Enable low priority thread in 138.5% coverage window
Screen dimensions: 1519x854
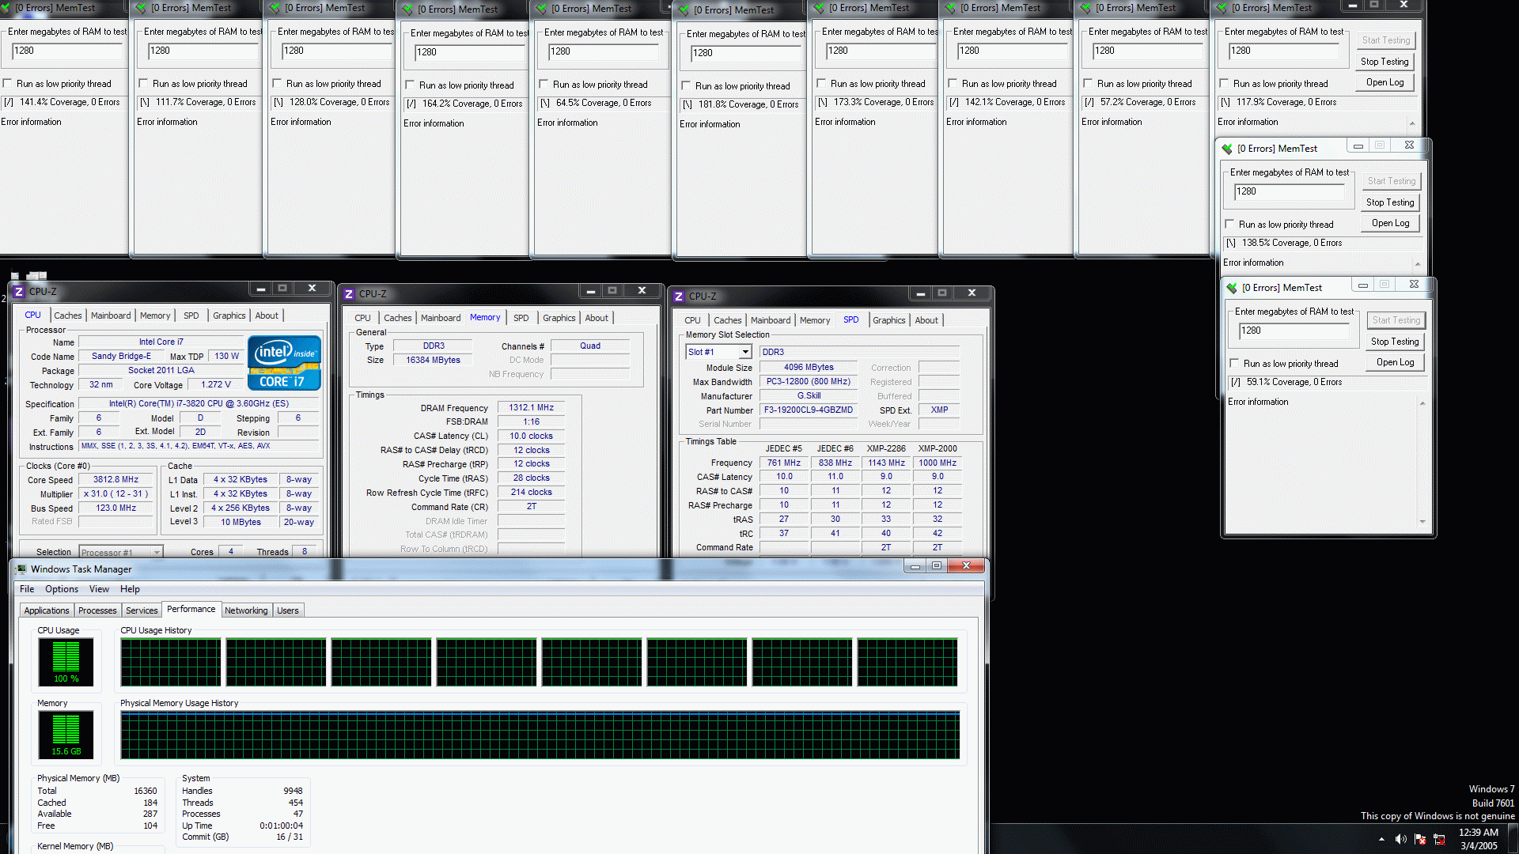[1229, 225]
